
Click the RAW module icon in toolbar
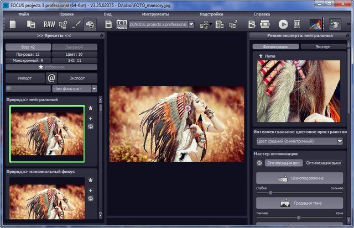[49, 24]
